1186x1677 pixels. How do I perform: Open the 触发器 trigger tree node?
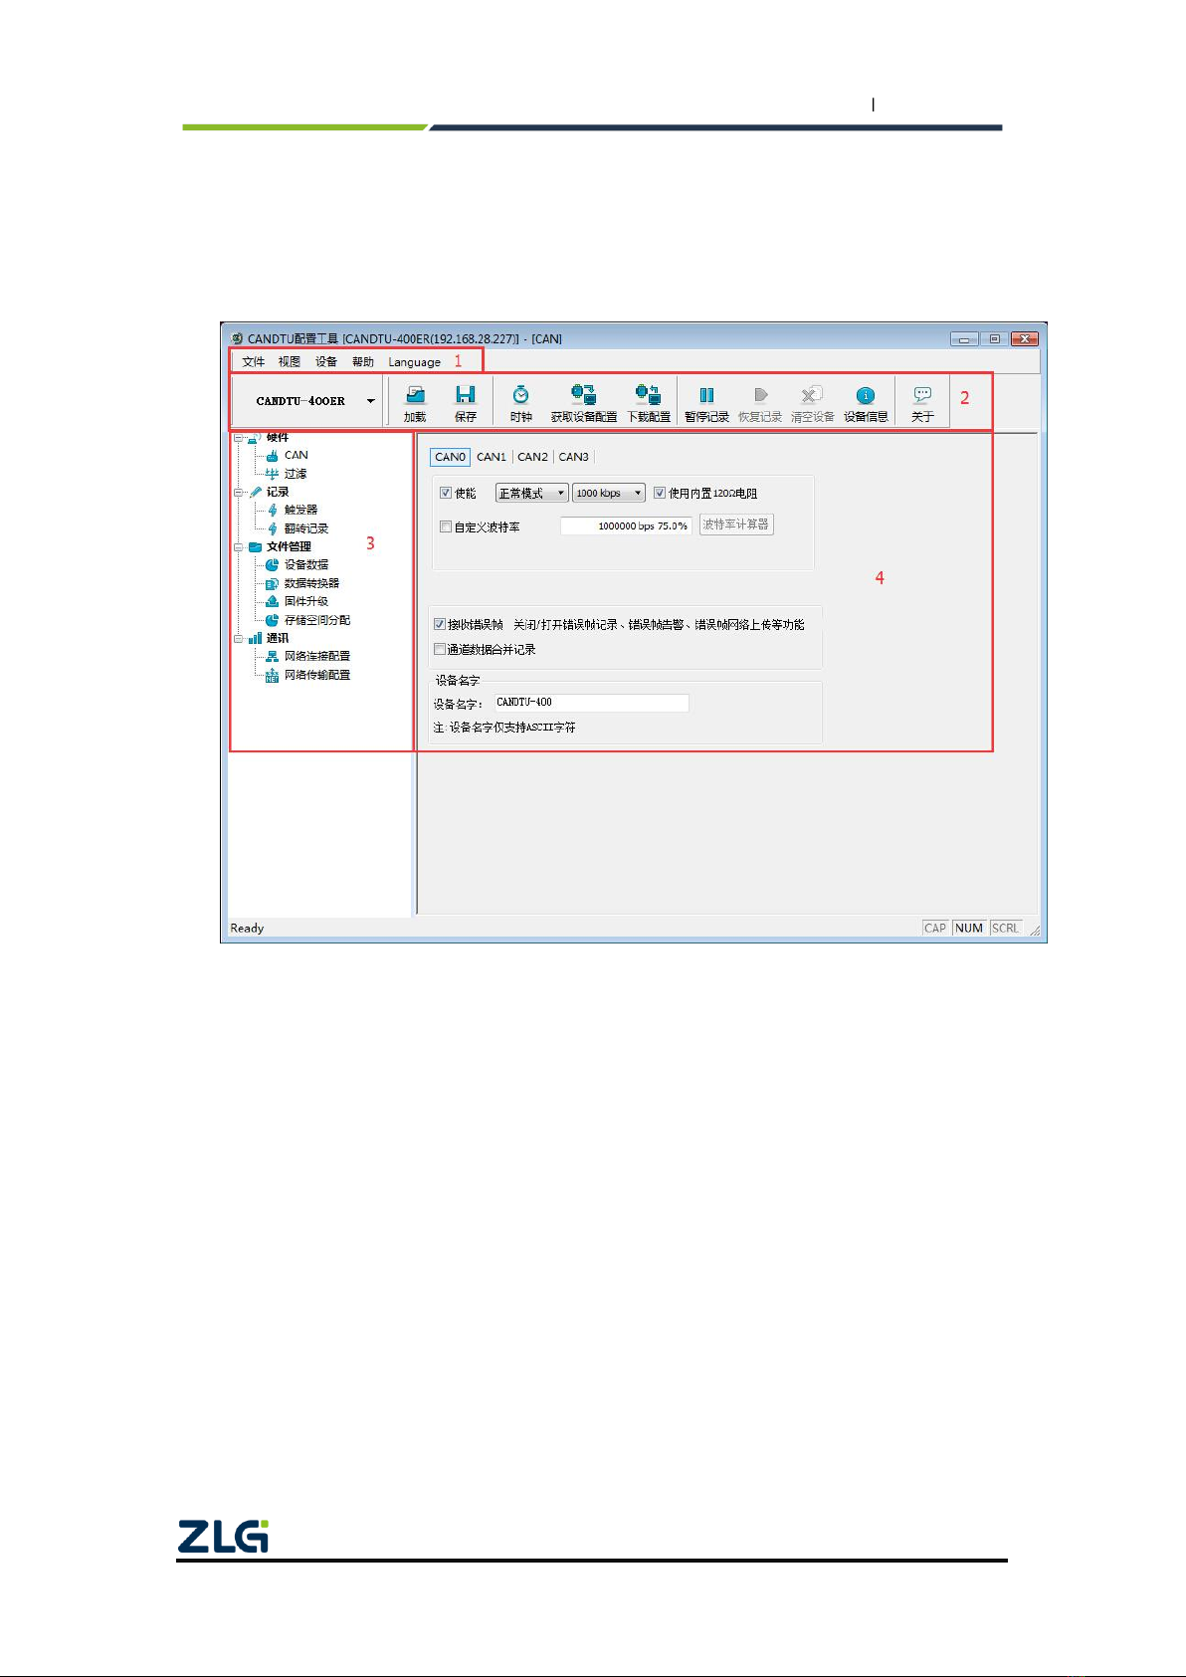point(300,510)
